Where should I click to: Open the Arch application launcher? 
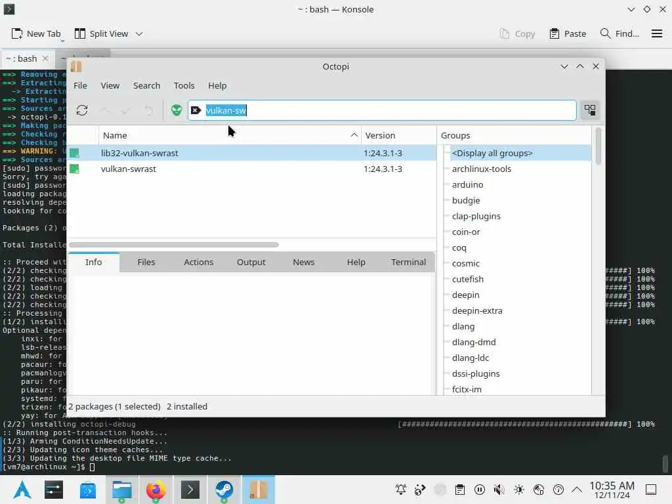pyautogui.click(x=22, y=490)
